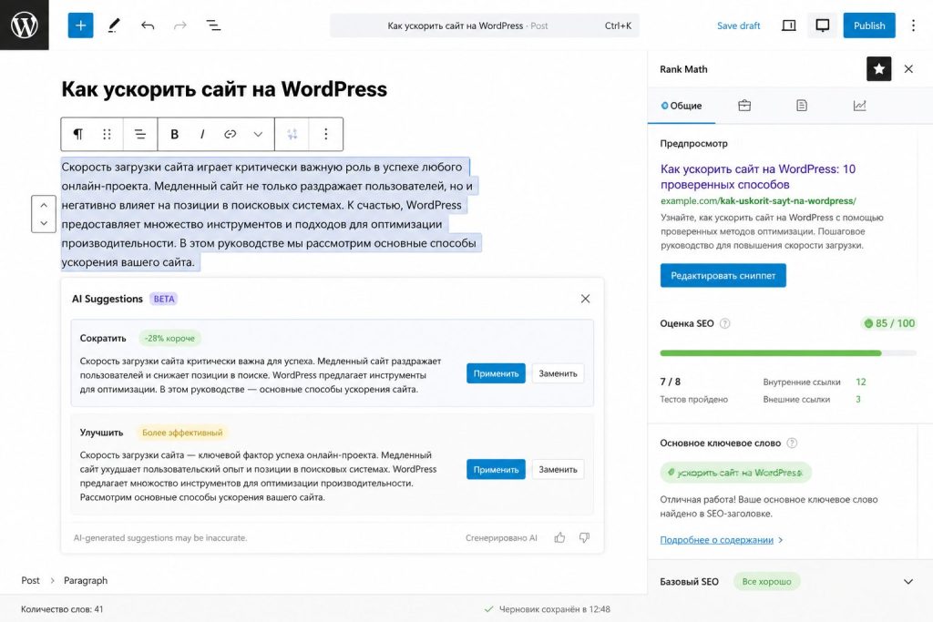Screen dimensions: 933x622
Task: Open the document overview list view
Action: pos(213,25)
